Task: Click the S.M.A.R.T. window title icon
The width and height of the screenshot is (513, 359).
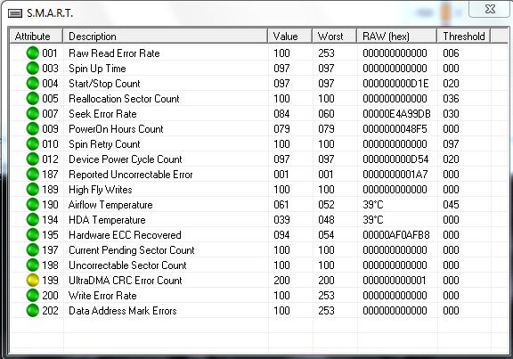Action: pos(15,13)
